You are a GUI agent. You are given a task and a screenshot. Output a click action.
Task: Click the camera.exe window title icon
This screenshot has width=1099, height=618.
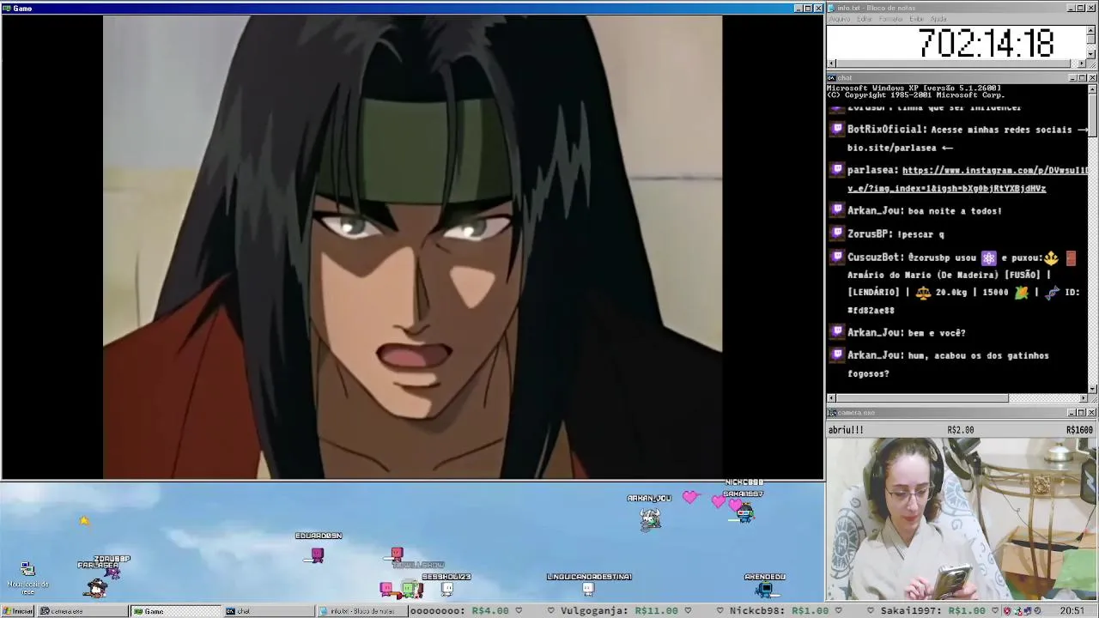click(832, 412)
